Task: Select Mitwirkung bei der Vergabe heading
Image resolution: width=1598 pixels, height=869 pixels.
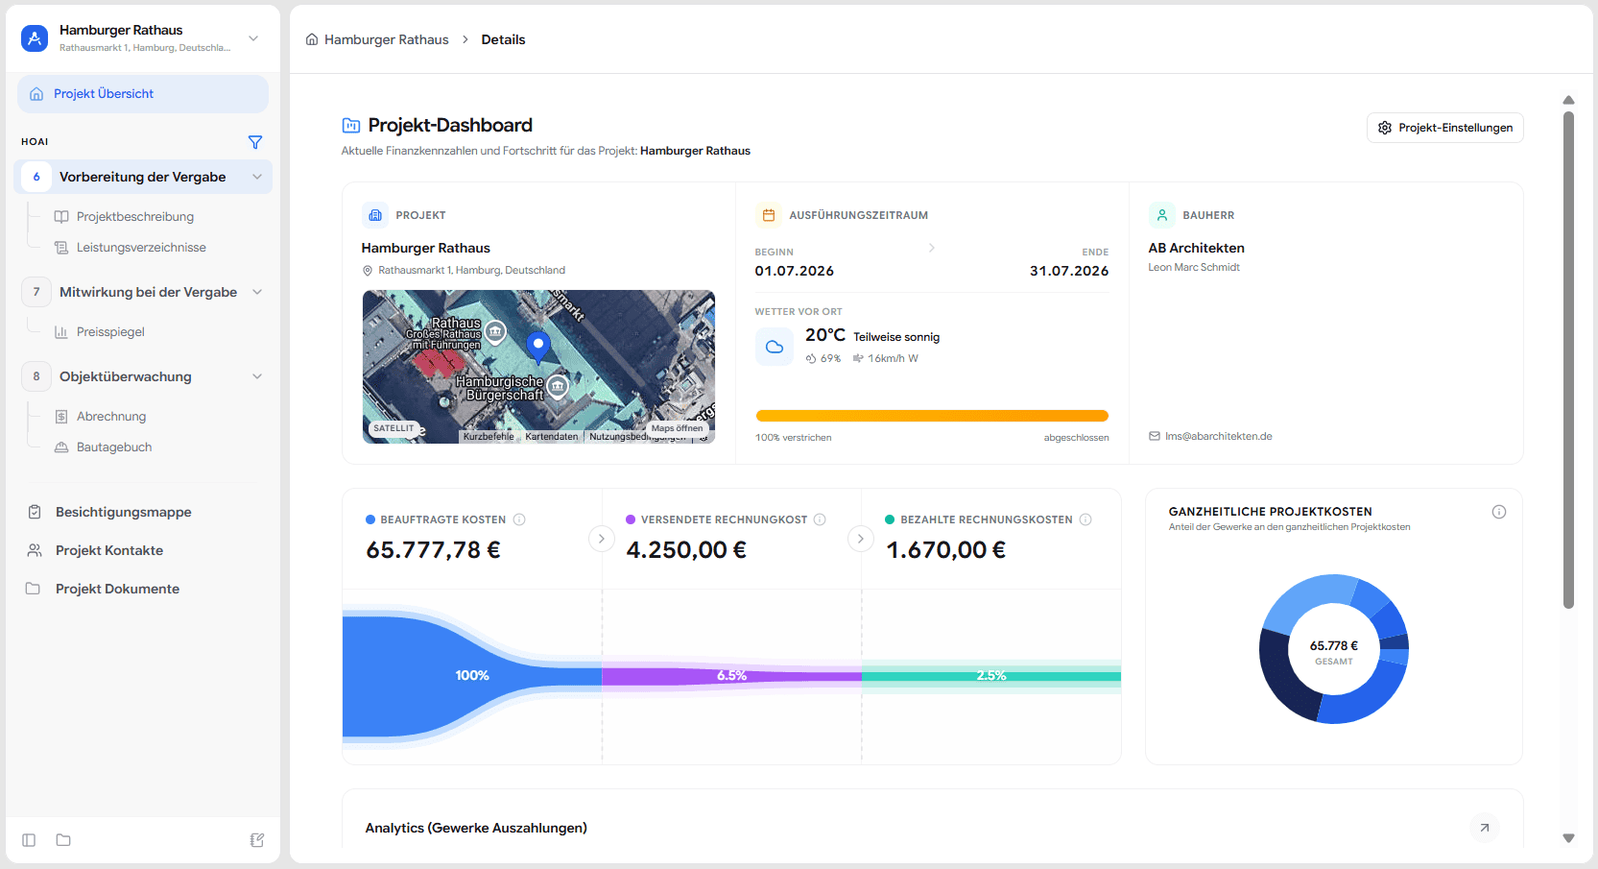Action: pyautogui.click(x=148, y=292)
